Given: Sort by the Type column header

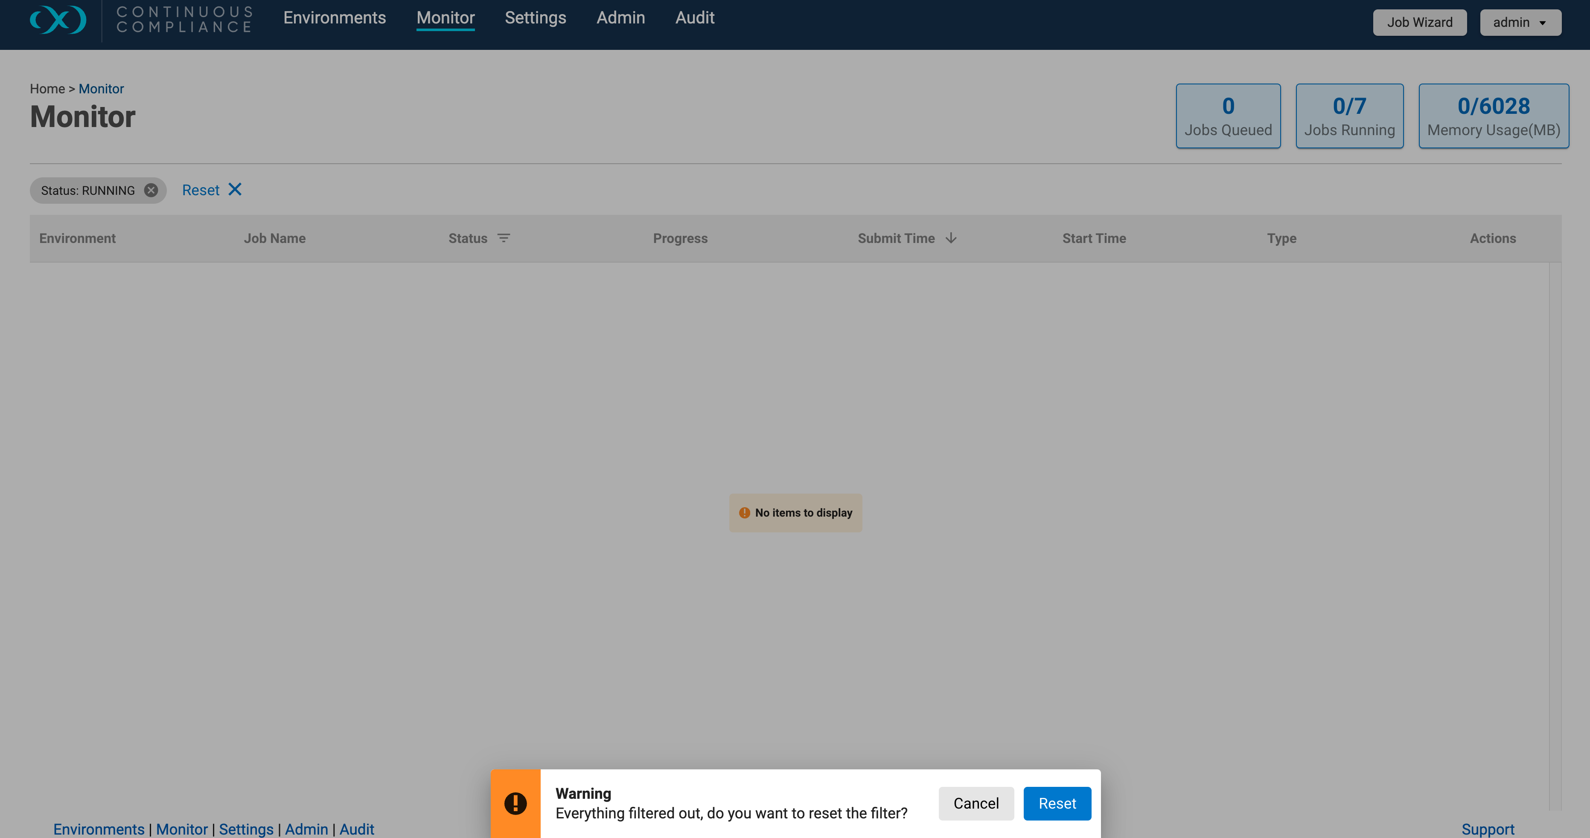Looking at the screenshot, I should pyautogui.click(x=1281, y=238).
